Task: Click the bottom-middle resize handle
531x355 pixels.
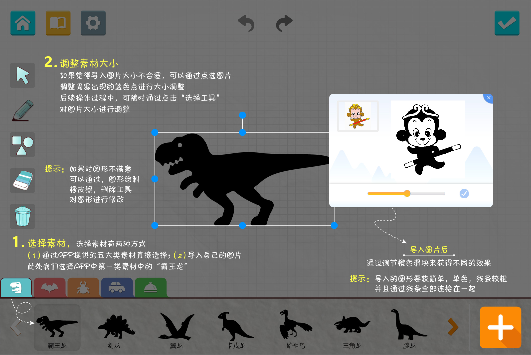Action: (242, 225)
